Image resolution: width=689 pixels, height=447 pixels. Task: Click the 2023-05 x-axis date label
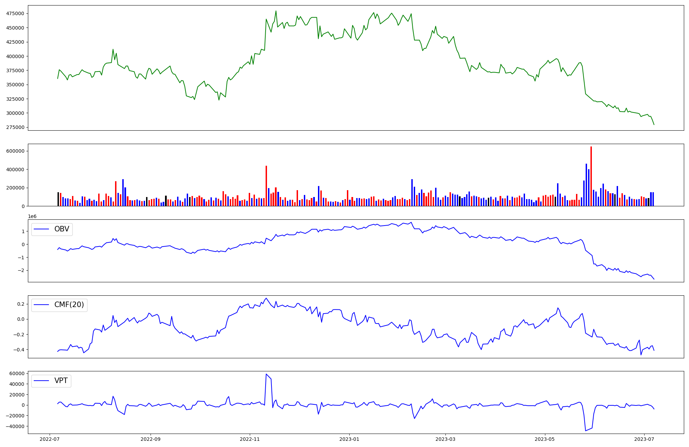coord(545,439)
